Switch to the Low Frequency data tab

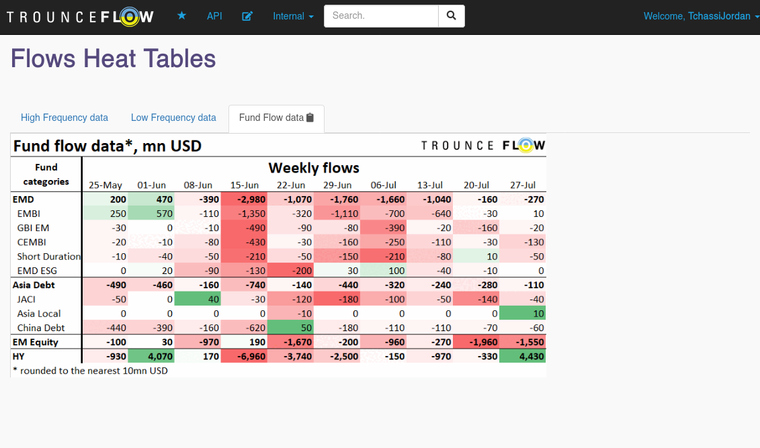[x=173, y=118]
